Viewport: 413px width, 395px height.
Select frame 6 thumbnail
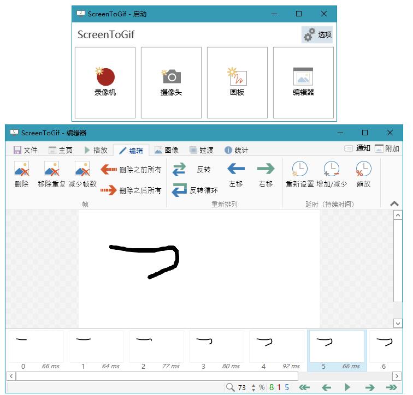(386, 351)
